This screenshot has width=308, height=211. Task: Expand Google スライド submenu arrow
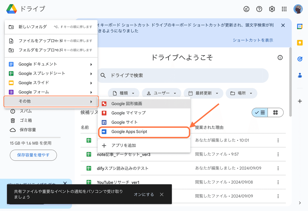tap(91, 83)
